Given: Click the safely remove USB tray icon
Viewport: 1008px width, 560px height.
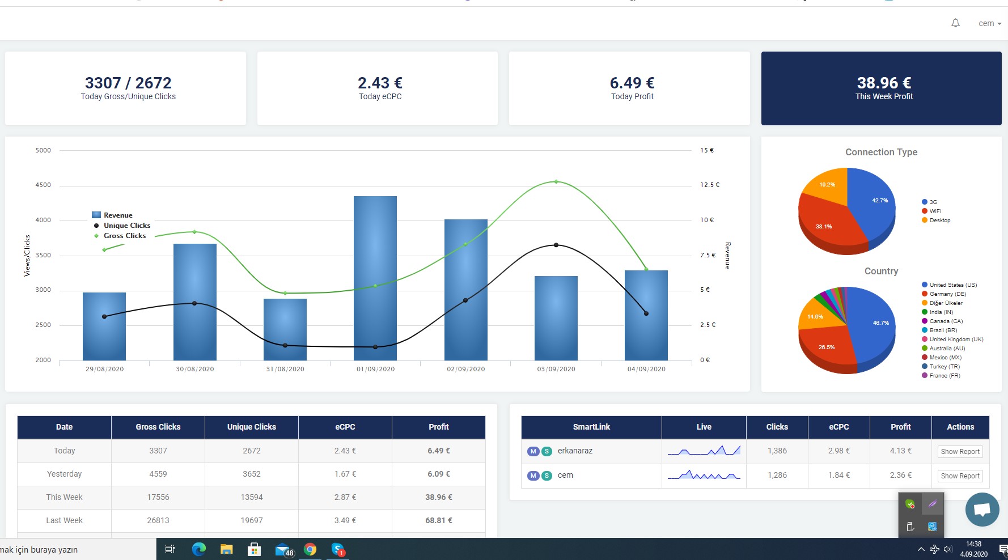Looking at the screenshot, I should pos(910,527).
